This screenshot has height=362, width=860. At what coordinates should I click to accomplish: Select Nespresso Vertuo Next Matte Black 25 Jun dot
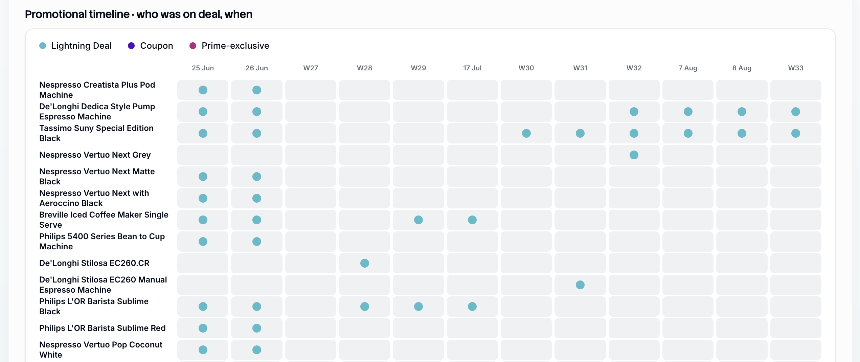(x=203, y=177)
